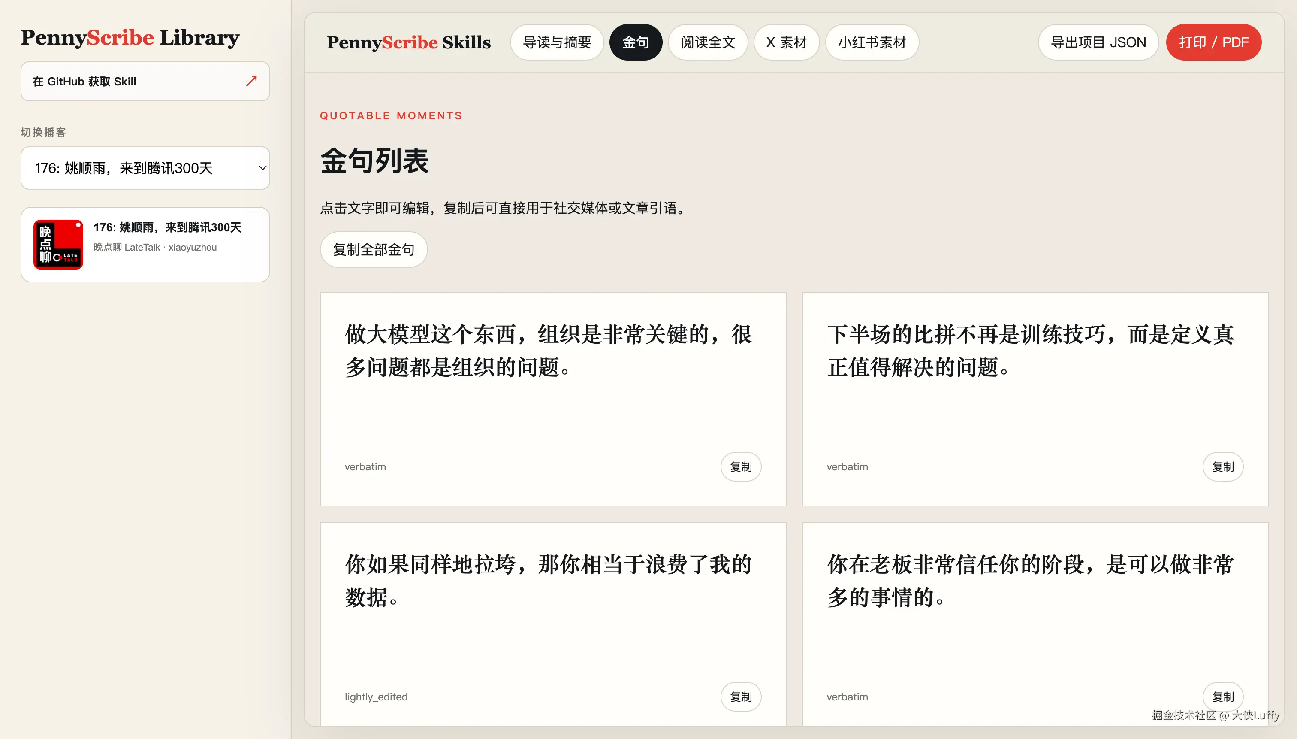This screenshot has width=1297, height=739.
Task: Click the GitHub external link arrow icon
Action: point(251,81)
